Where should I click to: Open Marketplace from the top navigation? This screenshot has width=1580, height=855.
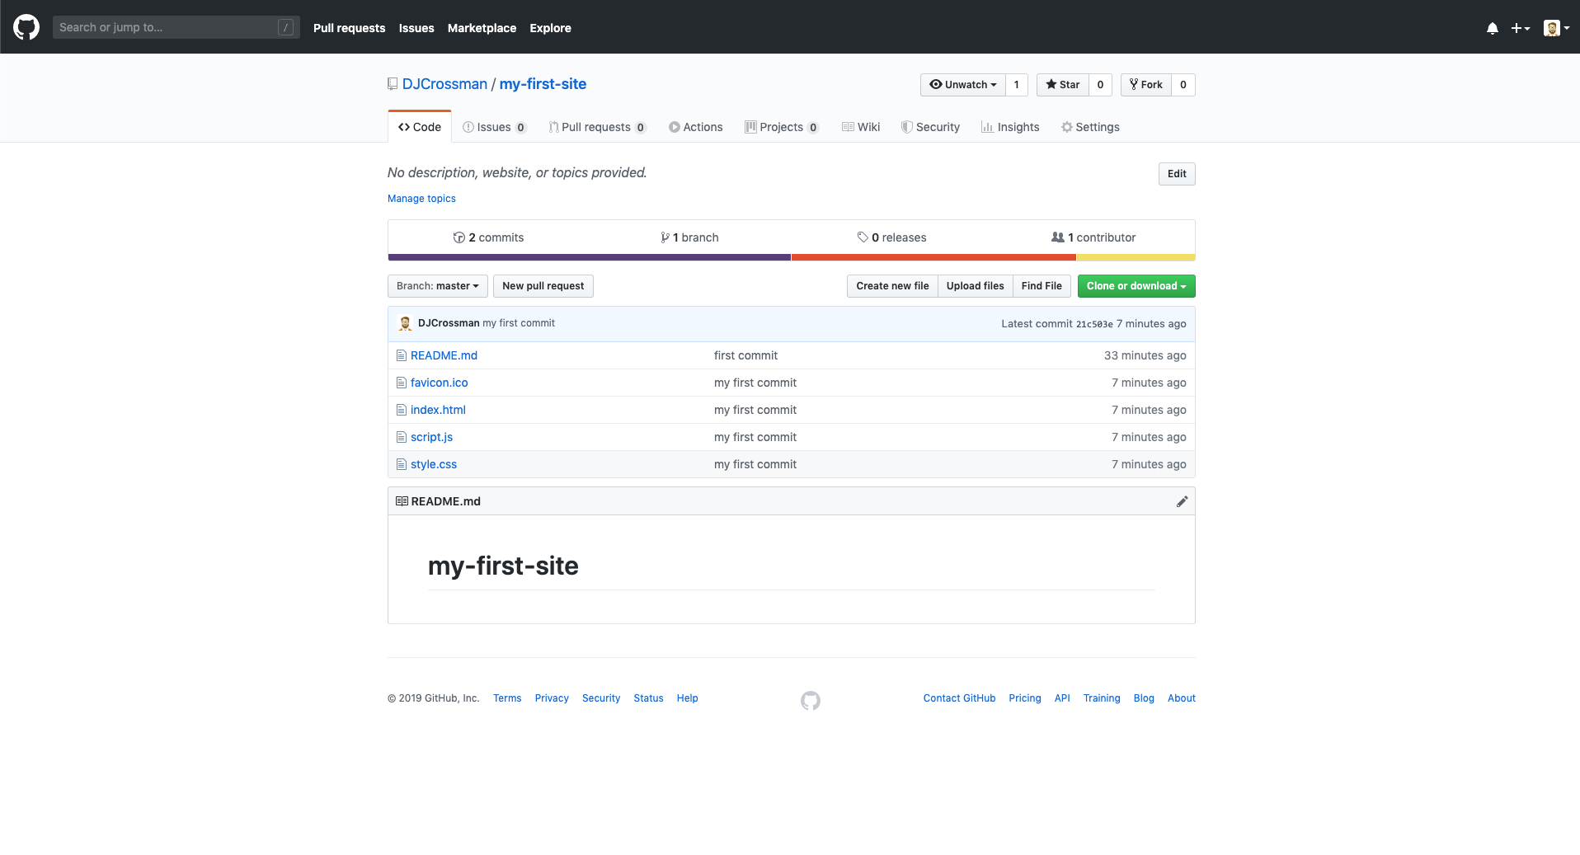pyautogui.click(x=482, y=28)
